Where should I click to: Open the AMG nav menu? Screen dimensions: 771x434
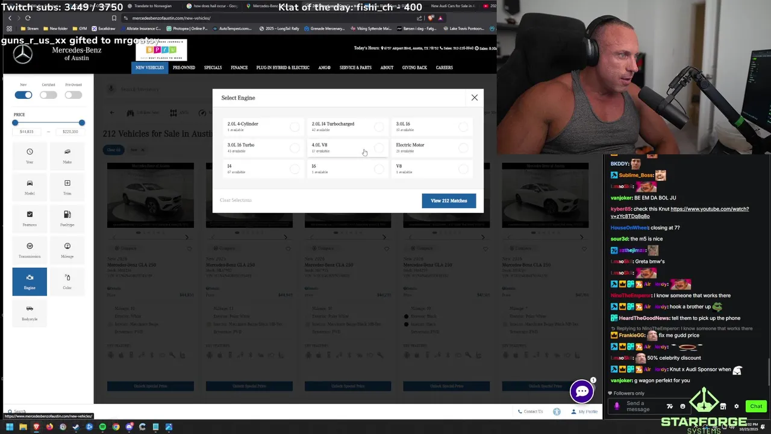point(324,68)
